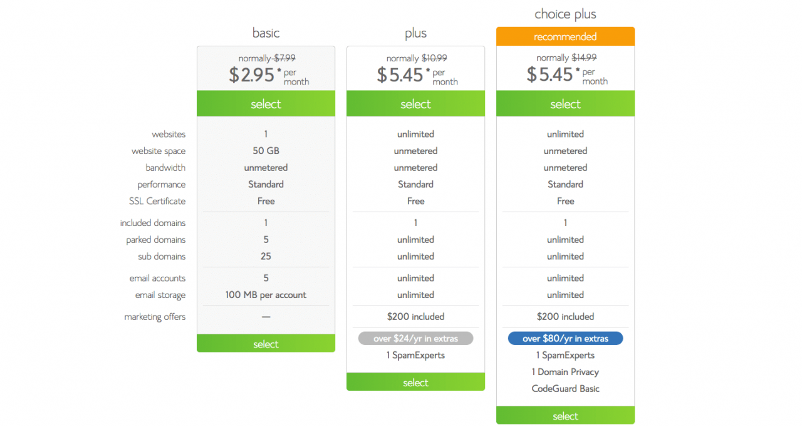Click the bottom select button under basic plan
Image resolution: width=802 pixels, height=427 pixels.
(266, 344)
